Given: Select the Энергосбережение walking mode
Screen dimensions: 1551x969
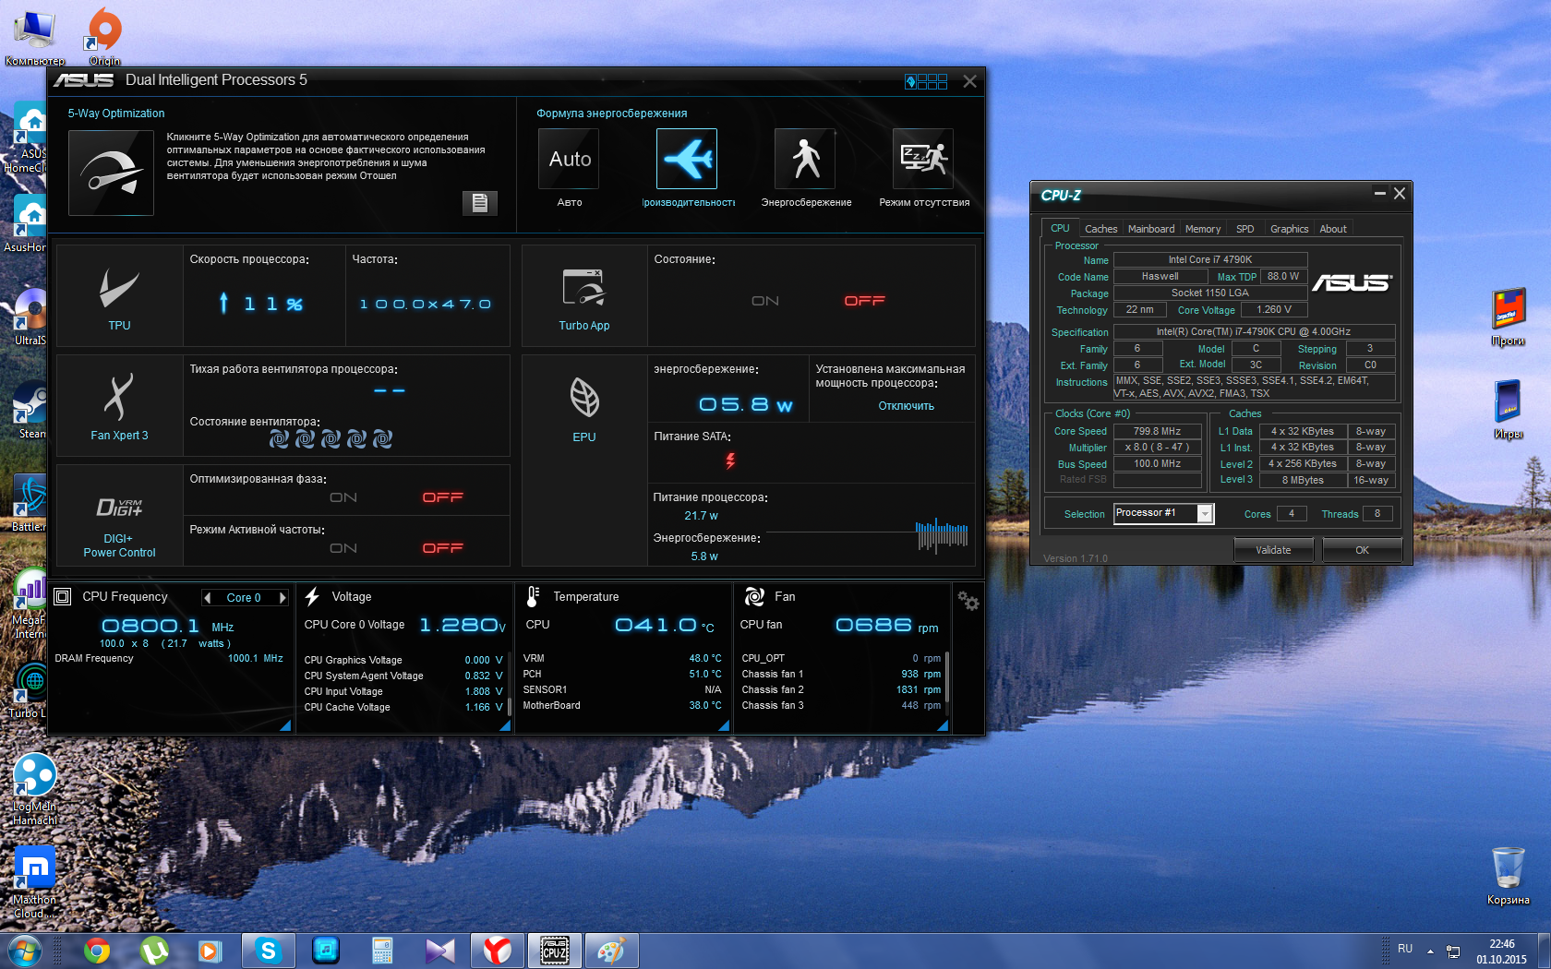Looking at the screenshot, I should pyautogui.click(x=805, y=159).
